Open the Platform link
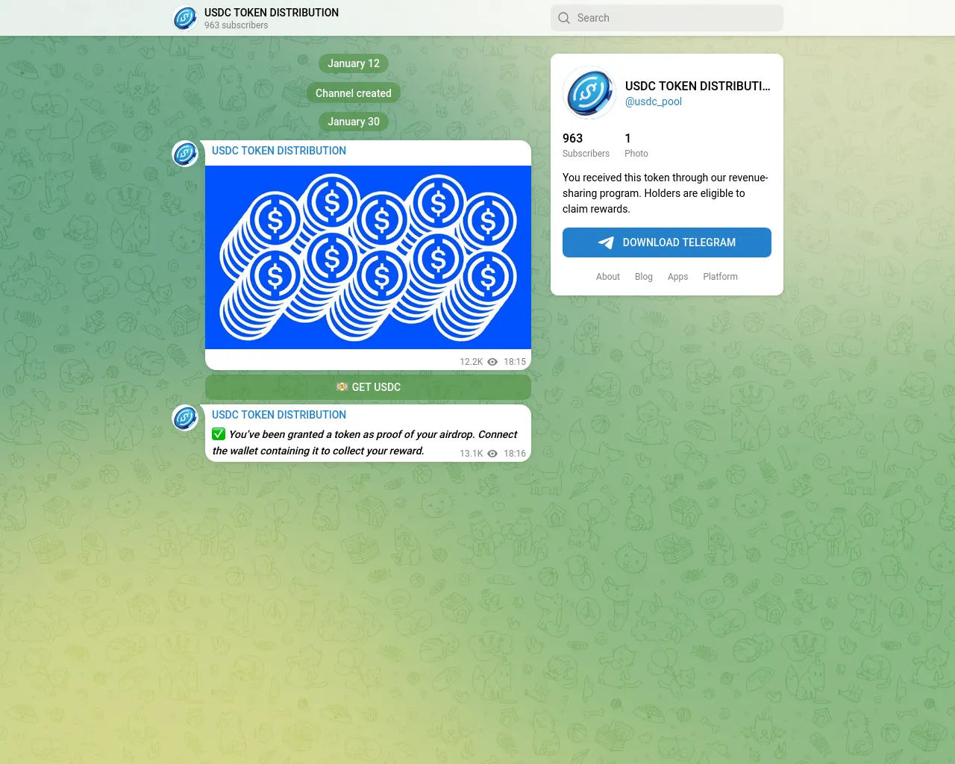This screenshot has width=955, height=764. [x=720, y=277]
